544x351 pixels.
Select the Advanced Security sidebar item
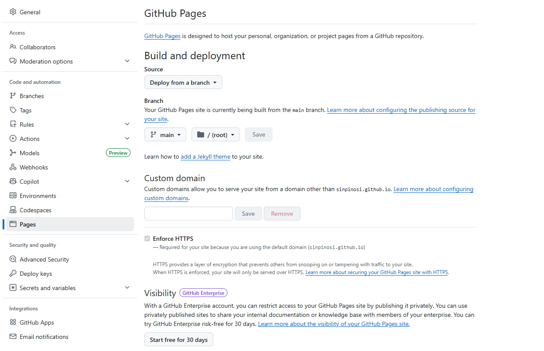pyautogui.click(x=70, y=259)
